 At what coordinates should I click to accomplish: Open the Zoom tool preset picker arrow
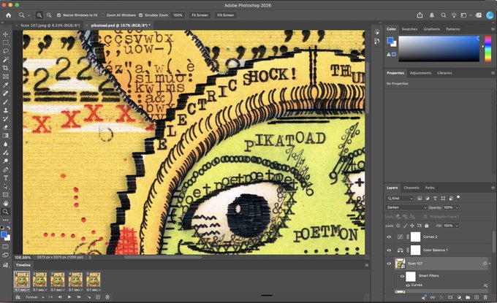pos(29,15)
